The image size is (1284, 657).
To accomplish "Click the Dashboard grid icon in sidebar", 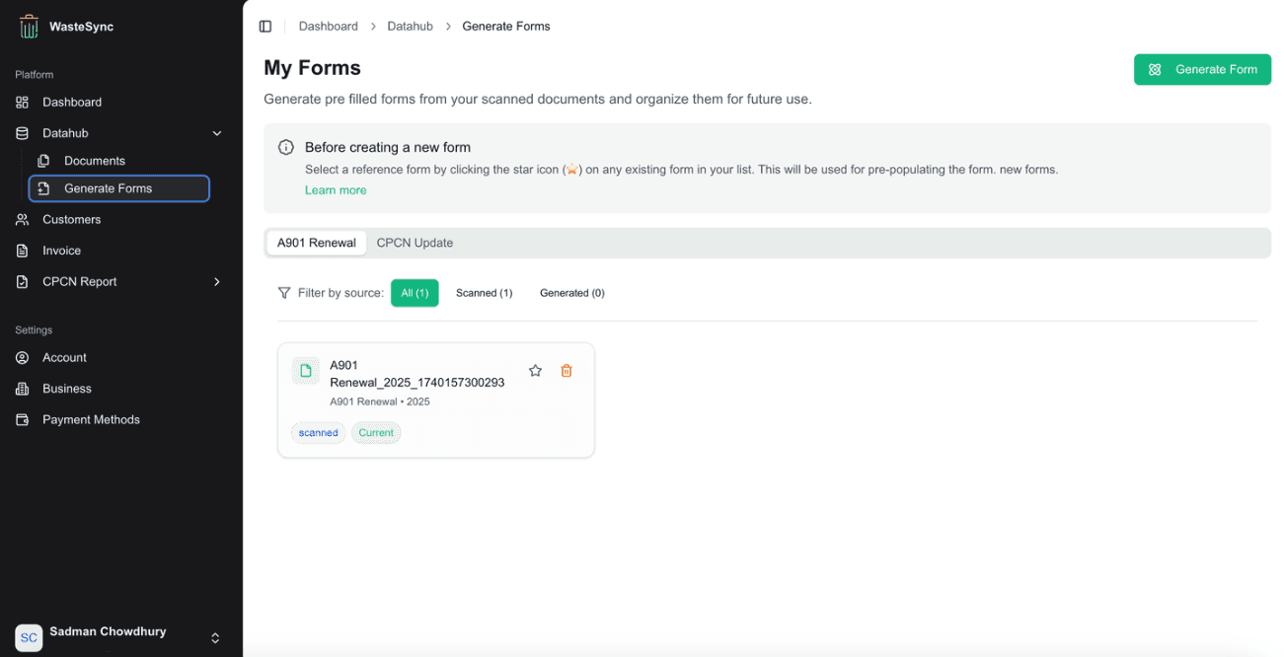I will (23, 103).
